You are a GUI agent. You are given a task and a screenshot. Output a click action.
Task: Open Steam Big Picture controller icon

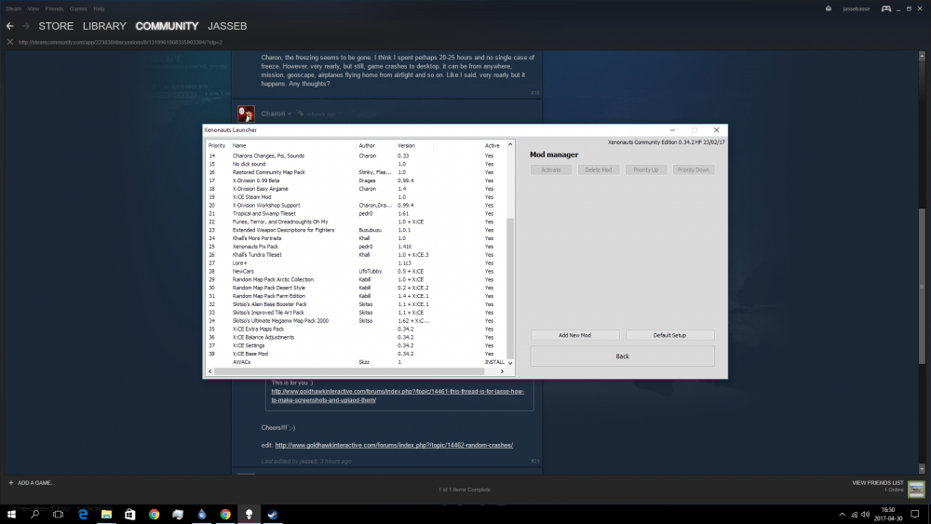[886, 8]
